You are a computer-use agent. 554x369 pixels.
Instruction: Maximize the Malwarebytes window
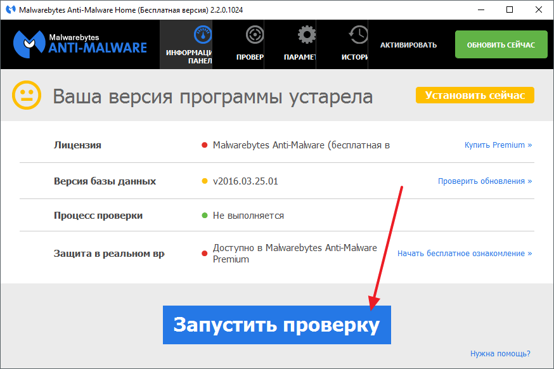point(510,10)
